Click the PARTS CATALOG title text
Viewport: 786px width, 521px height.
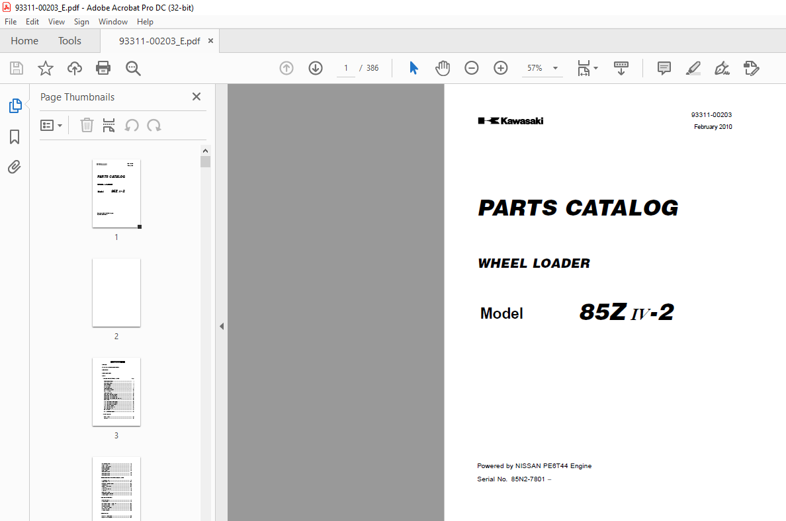point(578,208)
